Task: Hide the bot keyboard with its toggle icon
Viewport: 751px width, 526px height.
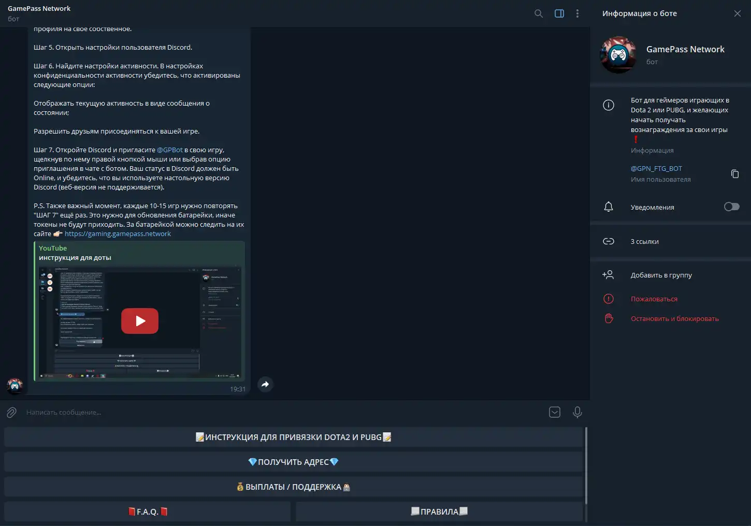Action: point(555,412)
